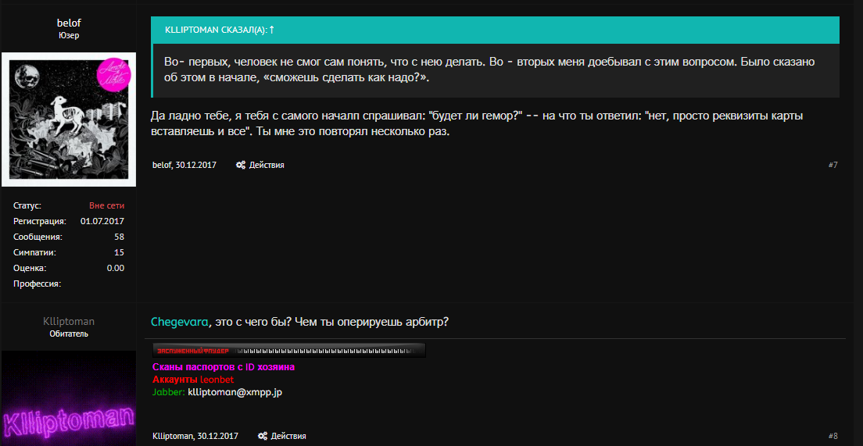Click the Chegevara mention link
Screen dimensions: 863x446
180,322
